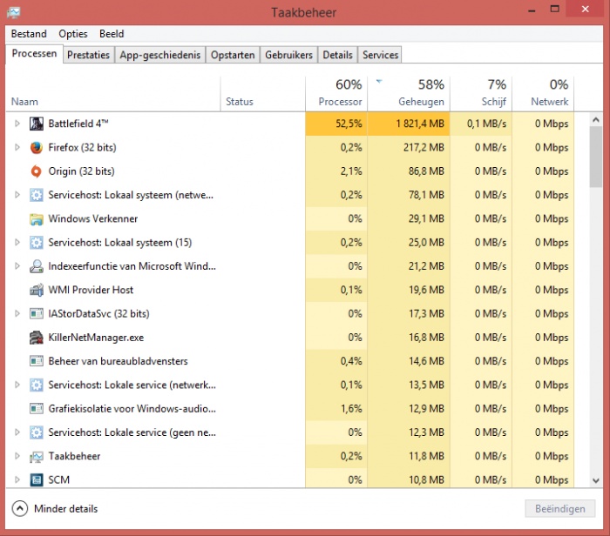This screenshot has height=536, width=610.
Task: Select the 1,6% processor value
Action: [x=351, y=409]
